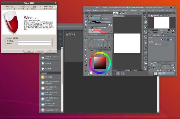
Task: Click inside the red saturation square of color wheel
Action: (x=100, y=63)
